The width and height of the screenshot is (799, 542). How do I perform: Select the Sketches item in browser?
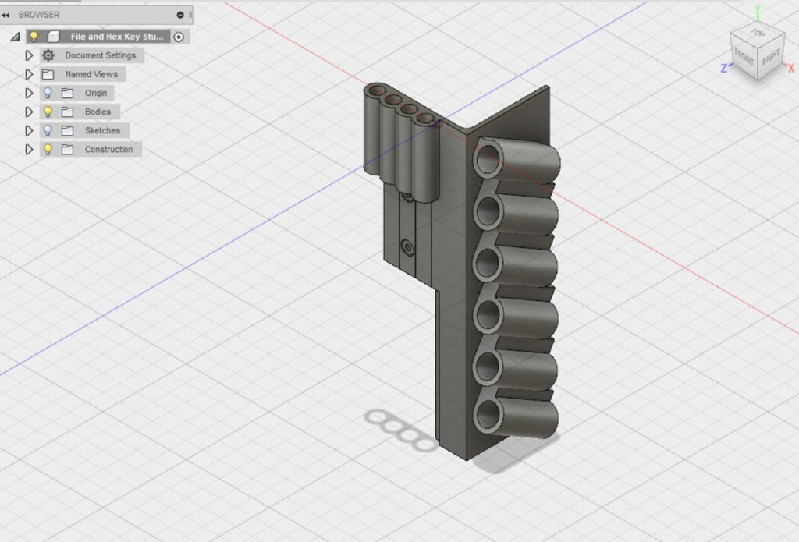click(x=102, y=130)
